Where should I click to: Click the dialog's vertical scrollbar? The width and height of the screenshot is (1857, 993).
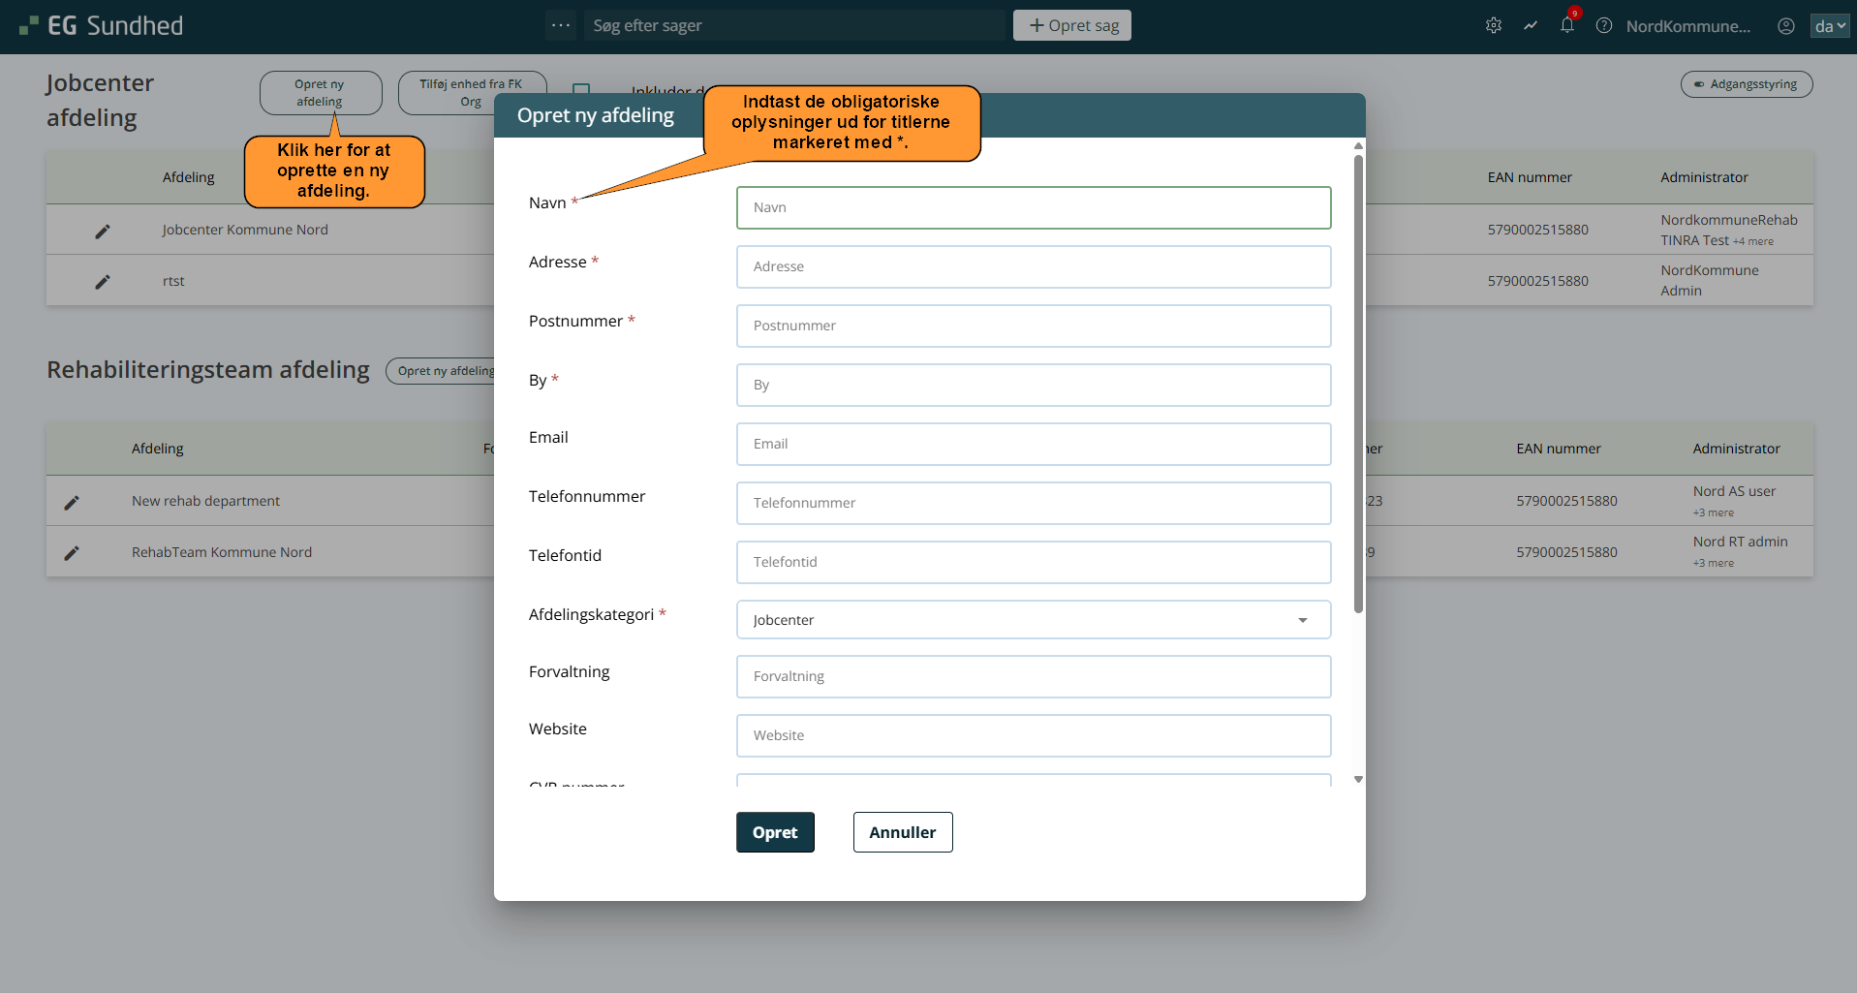(1358, 388)
